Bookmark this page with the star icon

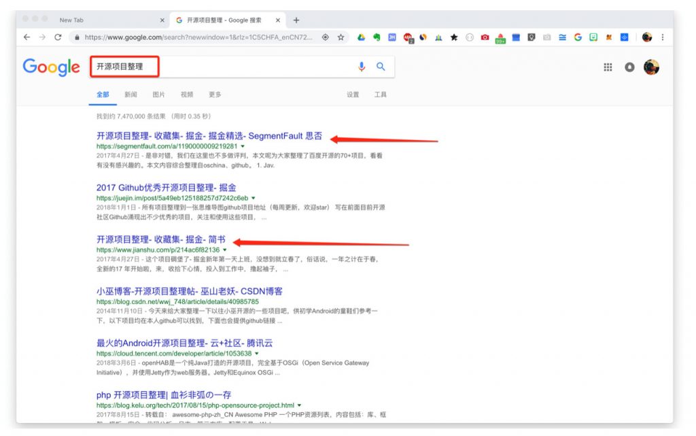click(341, 37)
